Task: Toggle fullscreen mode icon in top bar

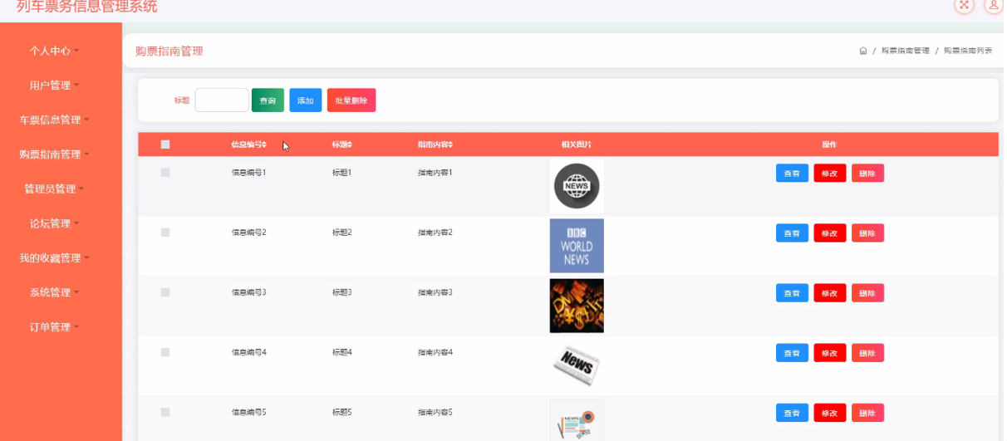Action: coord(964,4)
